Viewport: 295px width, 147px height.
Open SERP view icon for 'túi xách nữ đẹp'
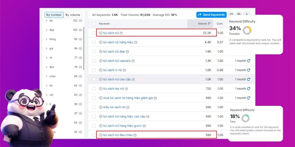click(x=127, y=52)
